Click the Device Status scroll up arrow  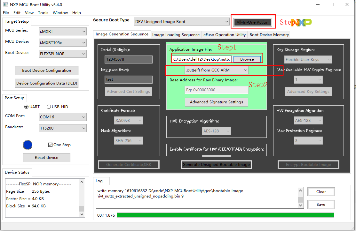click(x=82, y=182)
